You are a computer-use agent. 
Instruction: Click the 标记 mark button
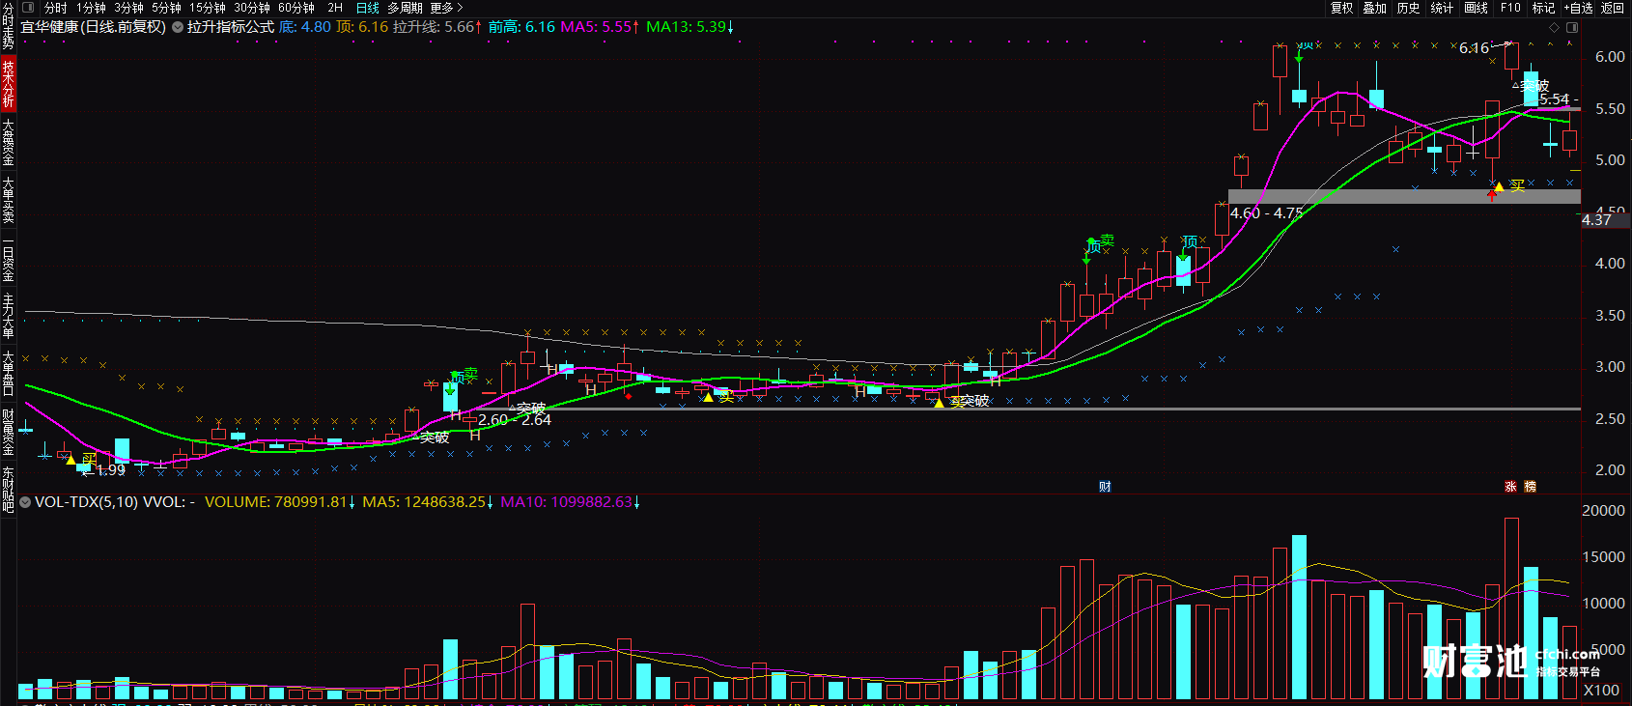coord(1543,8)
